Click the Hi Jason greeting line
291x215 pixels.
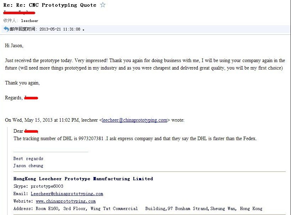(x=14, y=45)
